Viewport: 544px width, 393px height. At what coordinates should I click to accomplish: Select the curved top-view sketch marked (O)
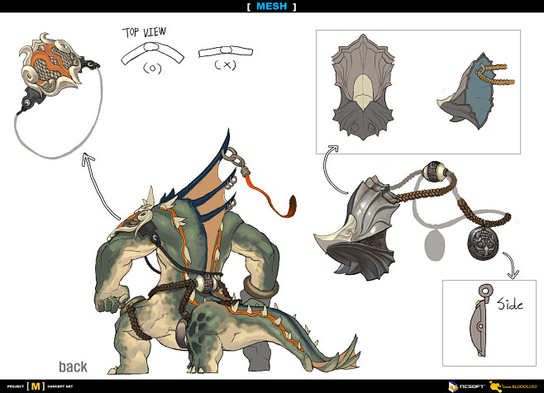152,53
